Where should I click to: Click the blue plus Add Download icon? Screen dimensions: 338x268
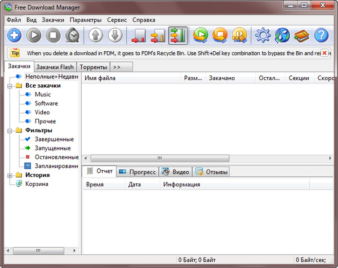(x=15, y=35)
